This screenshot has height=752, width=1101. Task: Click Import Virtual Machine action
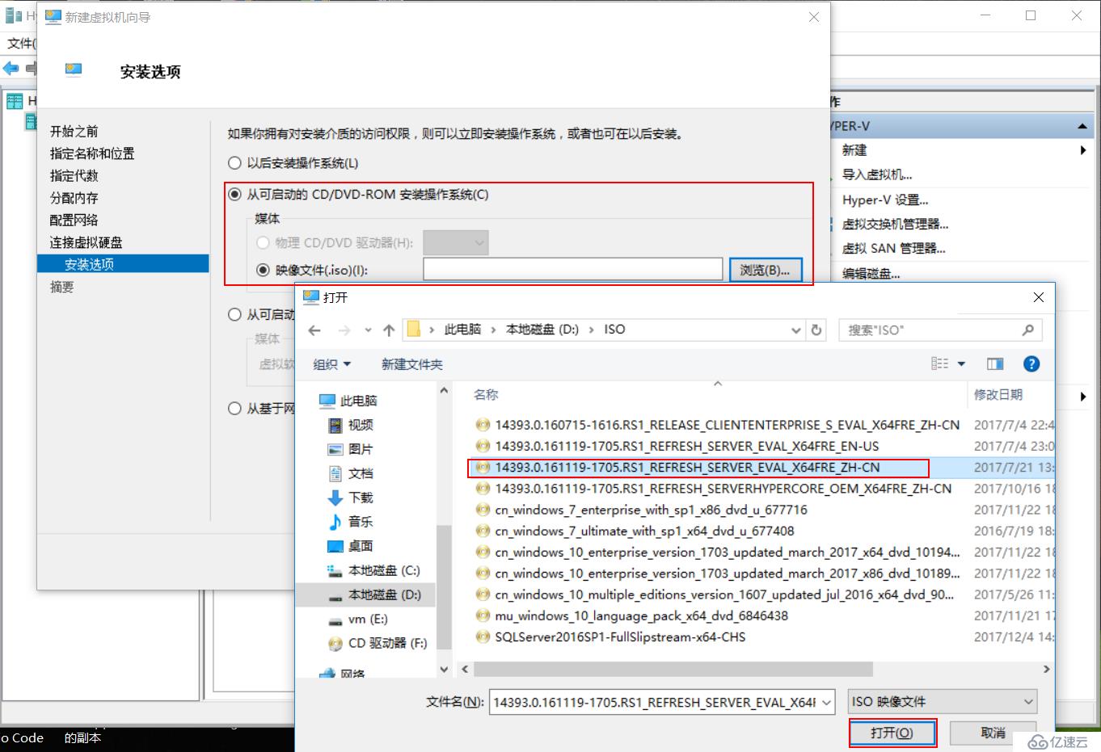coord(877,174)
